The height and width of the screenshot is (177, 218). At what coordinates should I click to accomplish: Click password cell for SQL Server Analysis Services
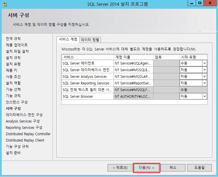click(166, 76)
